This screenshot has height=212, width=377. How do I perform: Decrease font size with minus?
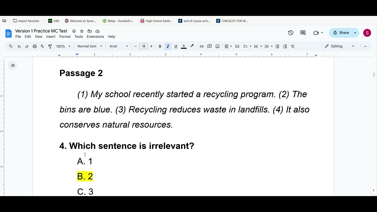(x=135, y=46)
